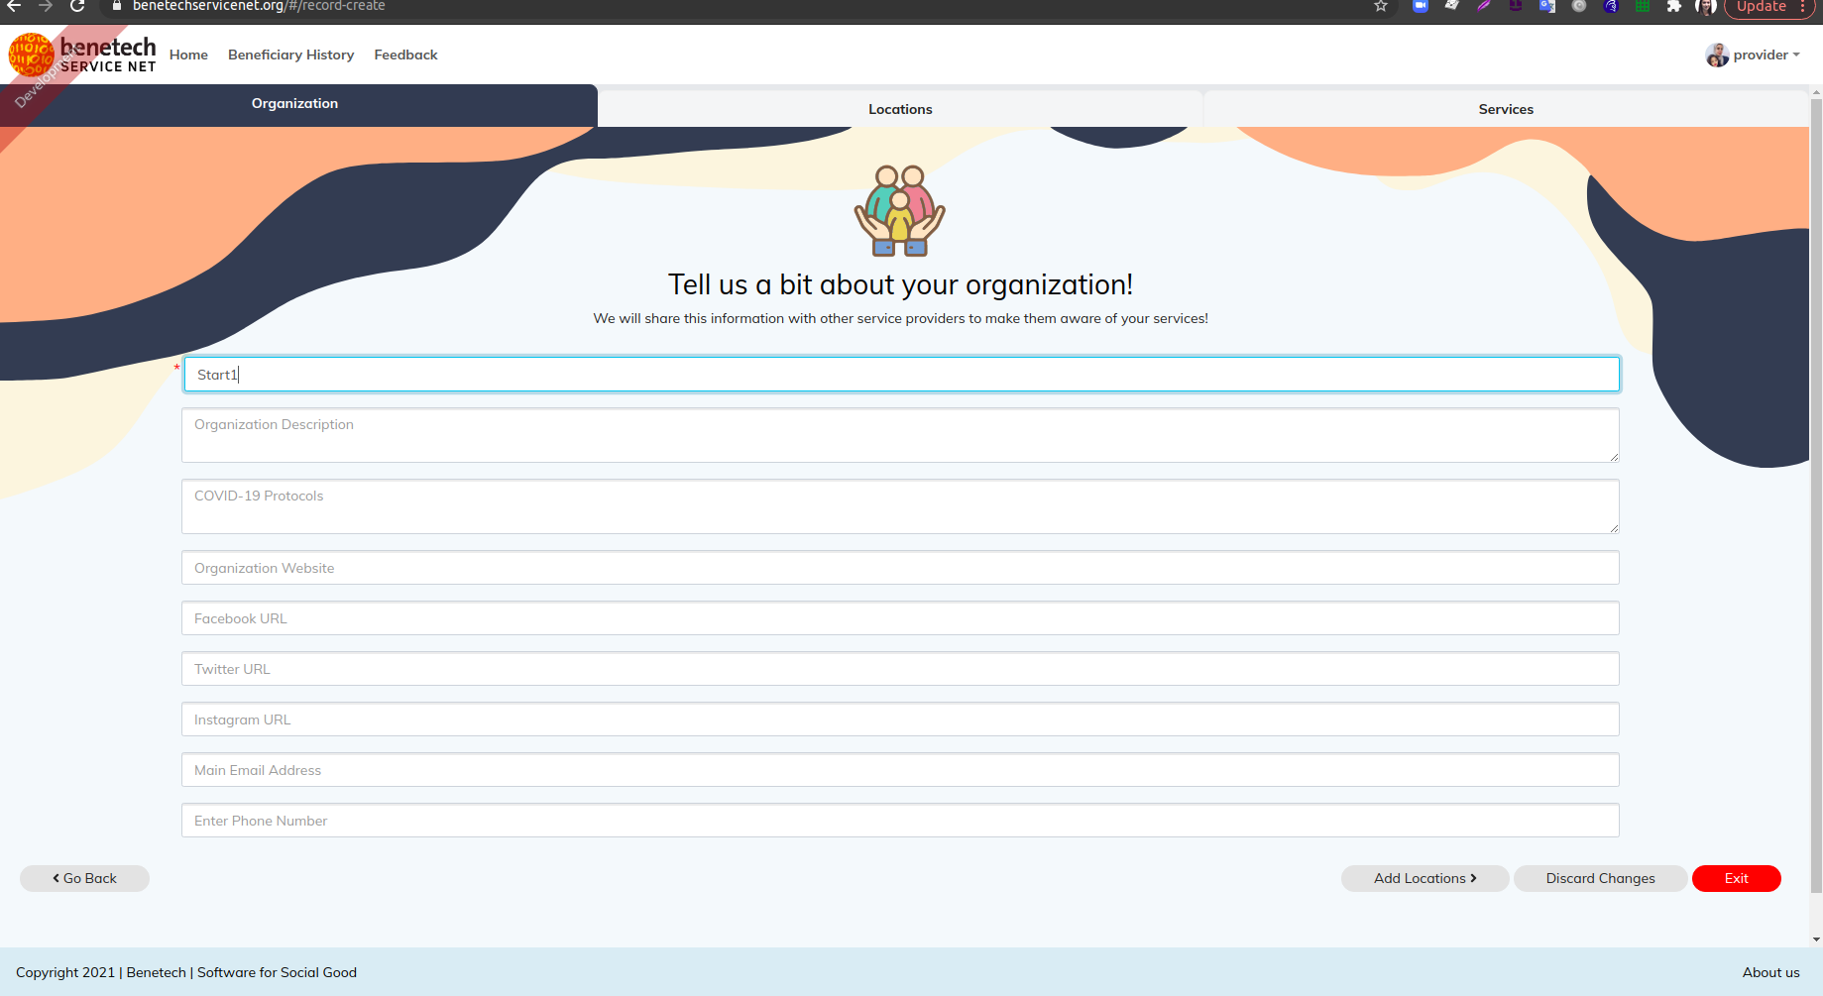The width and height of the screenshot is (1823, 996).
Task: Click the padlock security icon in address bar
Action: point(116,5)
